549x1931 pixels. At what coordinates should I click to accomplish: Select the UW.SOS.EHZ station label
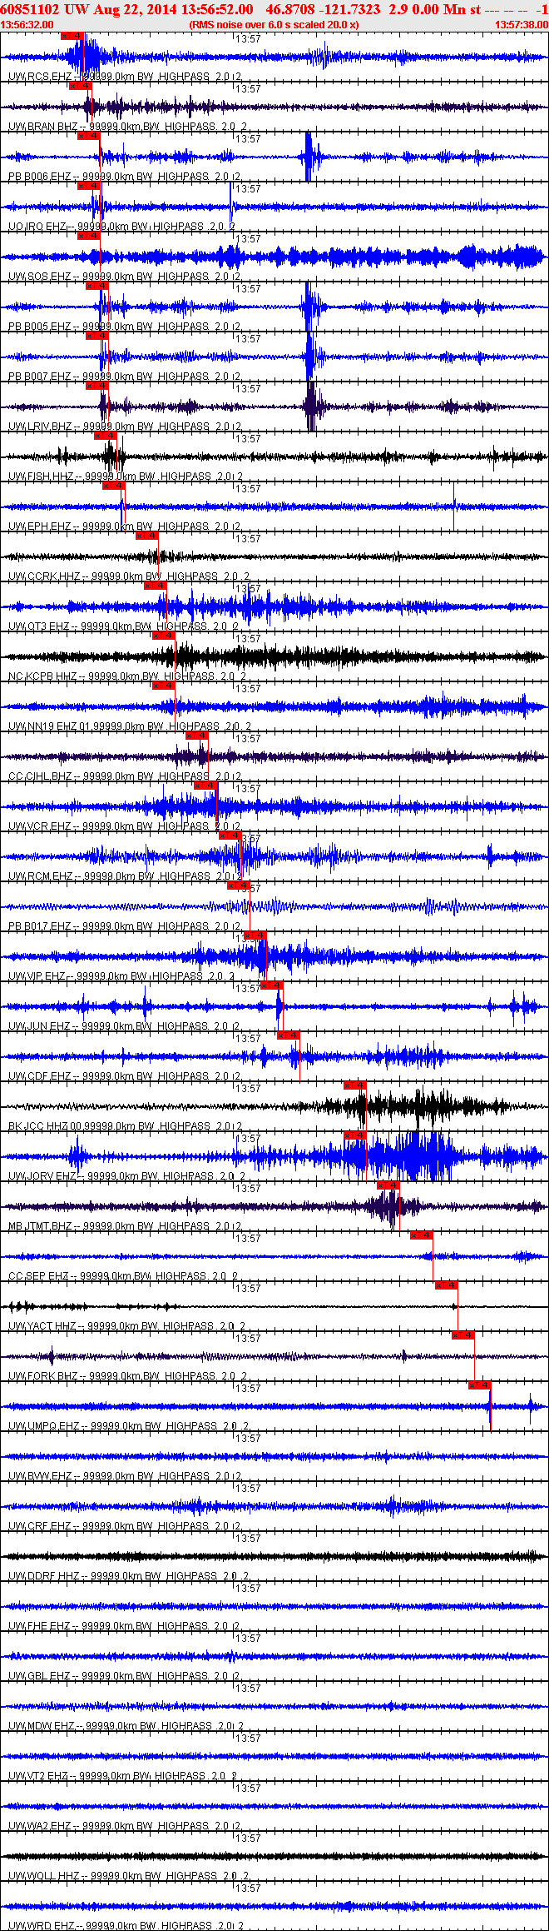40,277
